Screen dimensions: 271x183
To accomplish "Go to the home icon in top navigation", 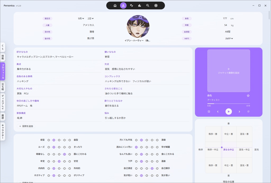I will pyautogui.click(x=115, y=6).
